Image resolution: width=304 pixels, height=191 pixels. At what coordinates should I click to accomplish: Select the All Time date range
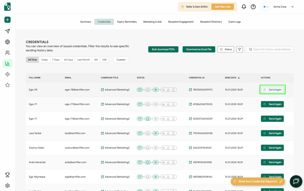click(32, 60)
